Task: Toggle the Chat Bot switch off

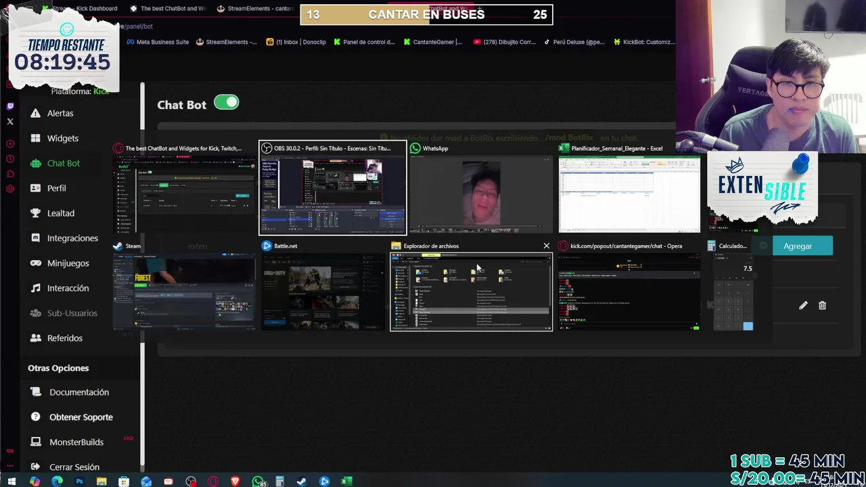Action: click(x=226, y=103)
